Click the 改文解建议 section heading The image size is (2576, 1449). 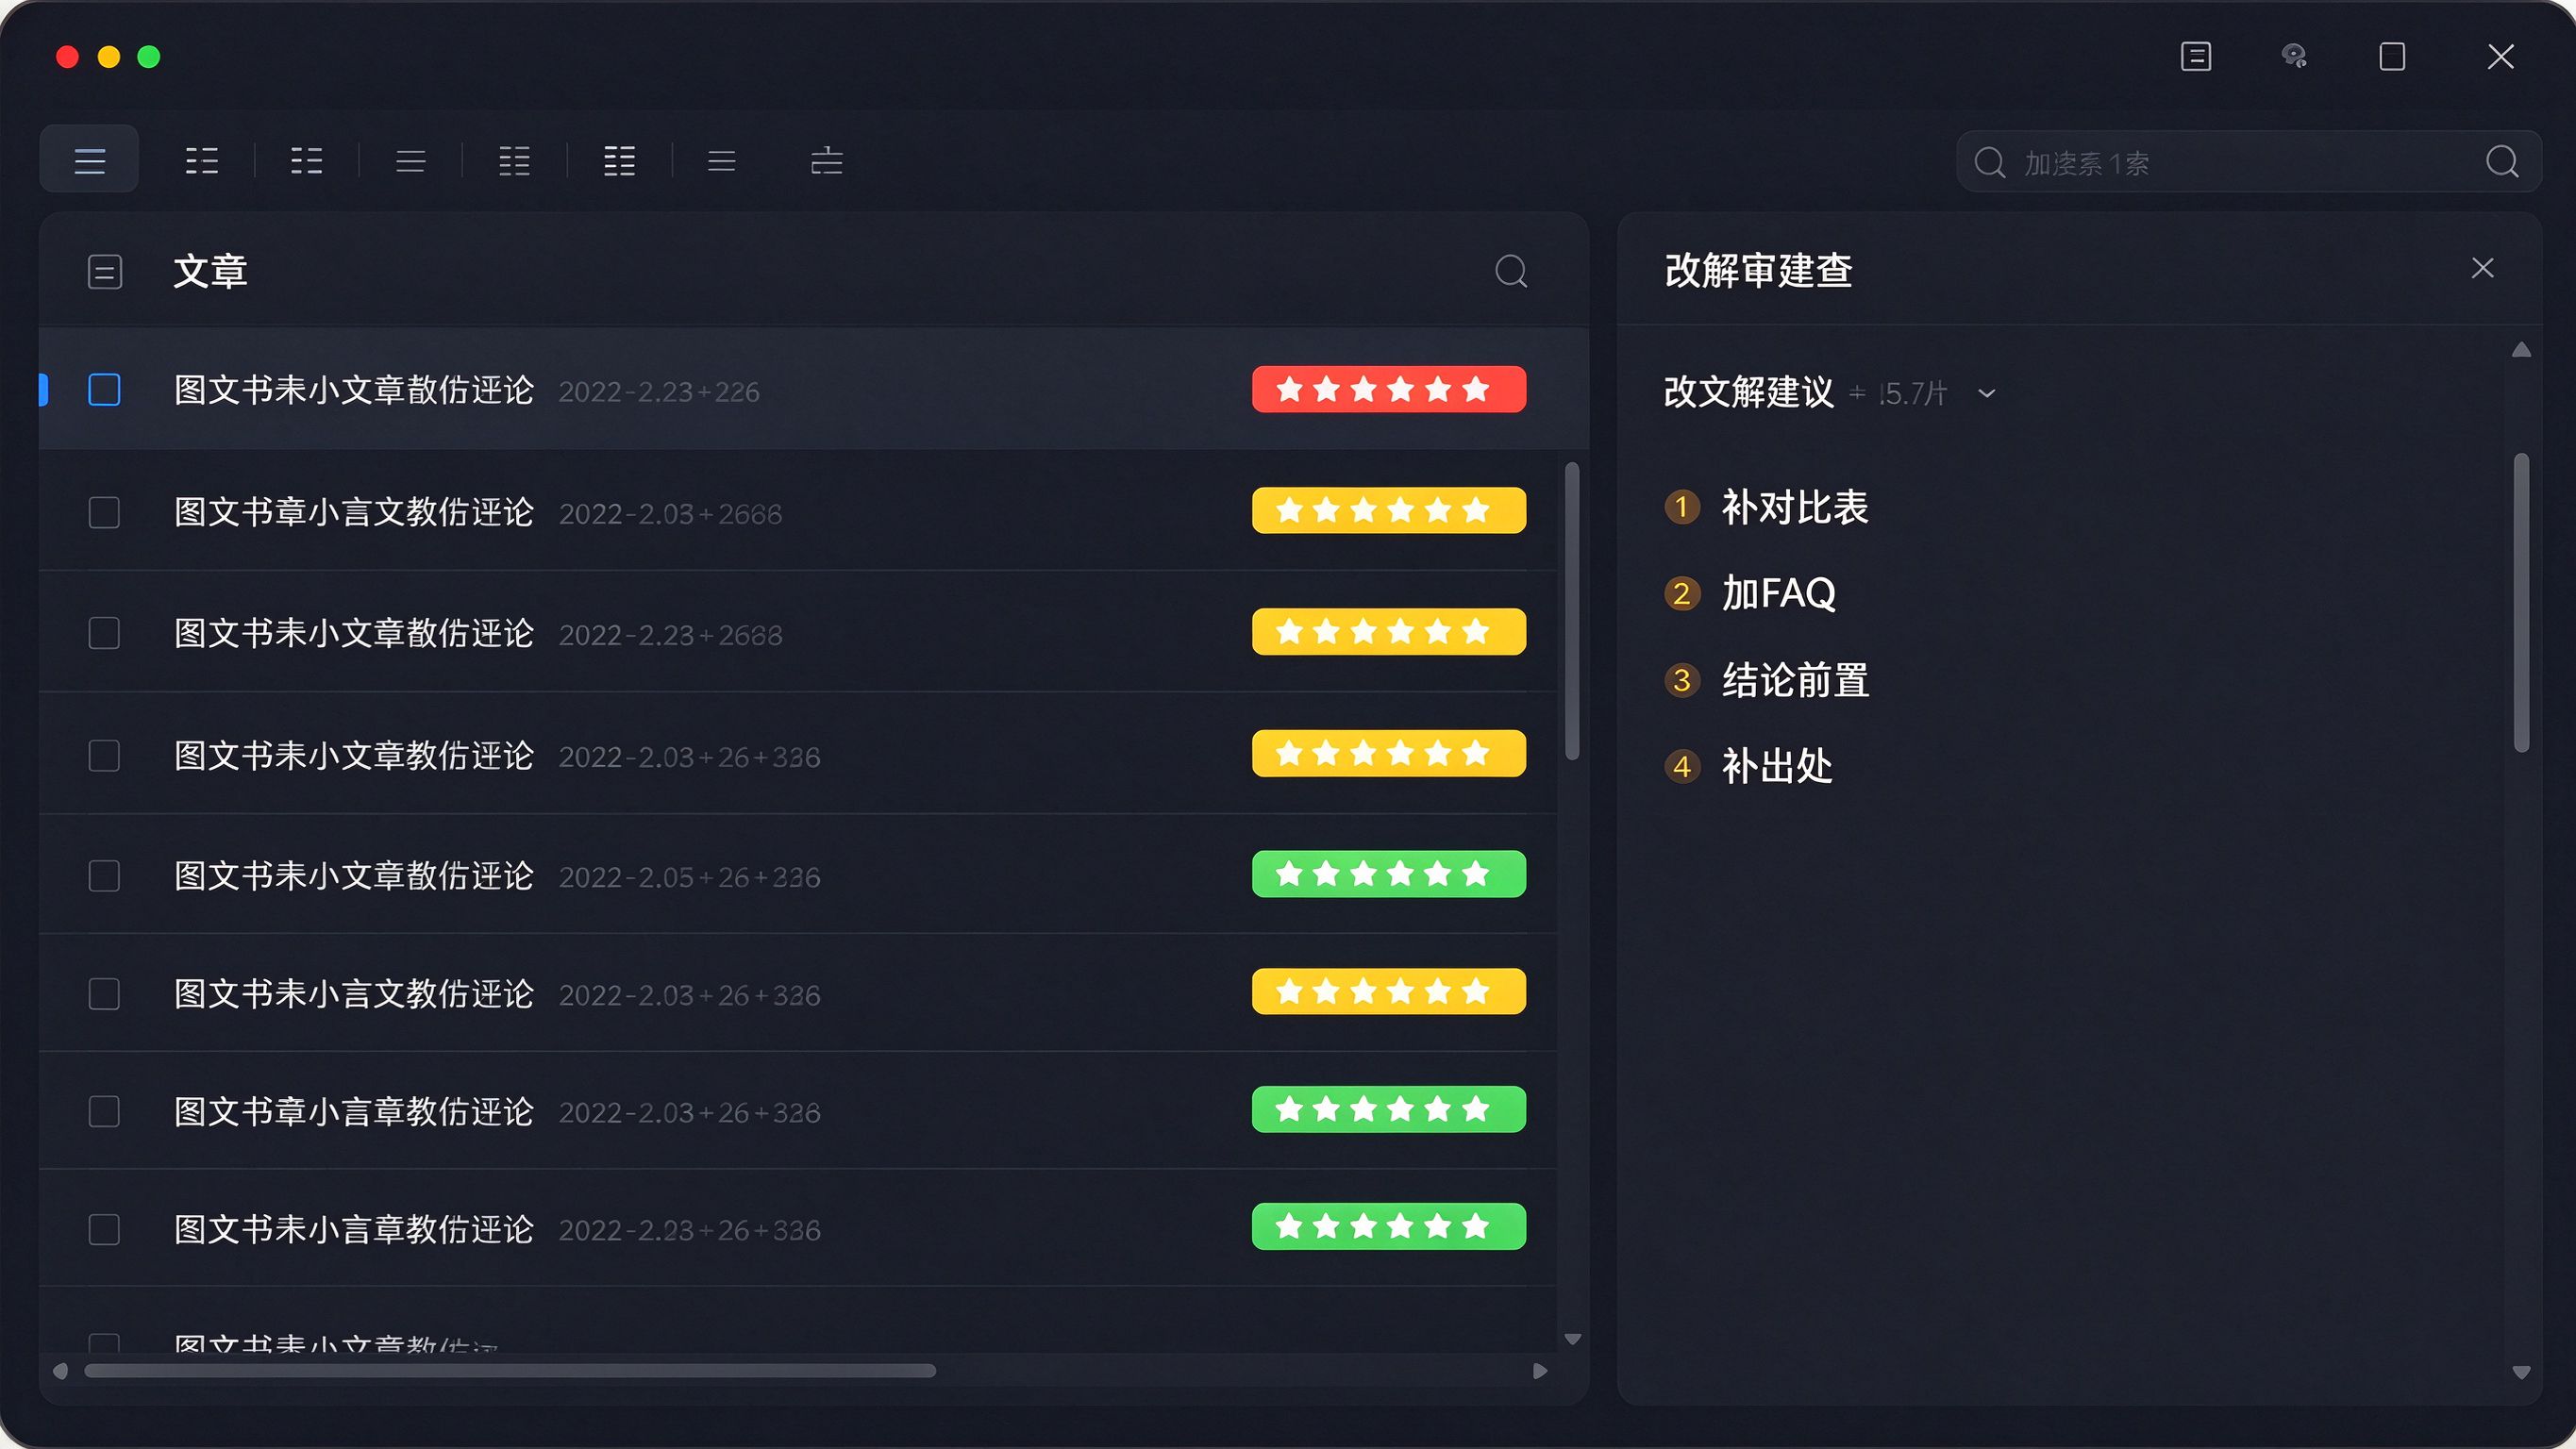[1749, 392]
